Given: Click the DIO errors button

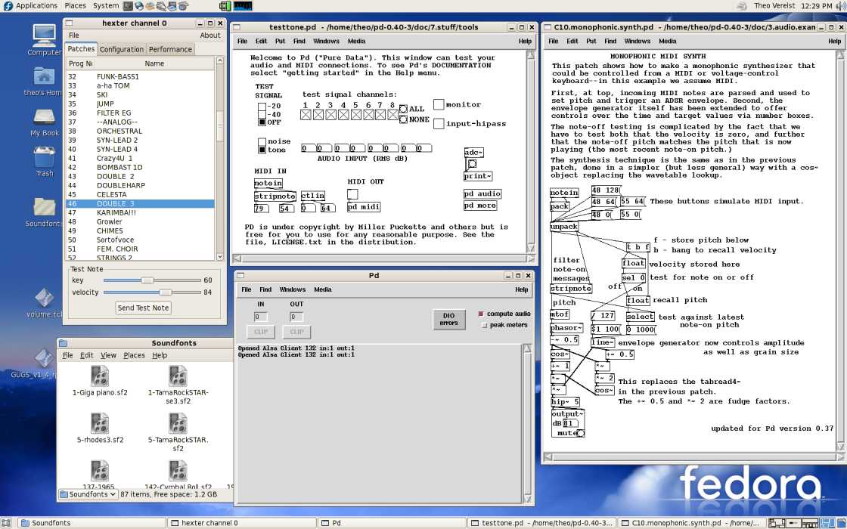Looking at the screenshot, I should click(449, 319).
